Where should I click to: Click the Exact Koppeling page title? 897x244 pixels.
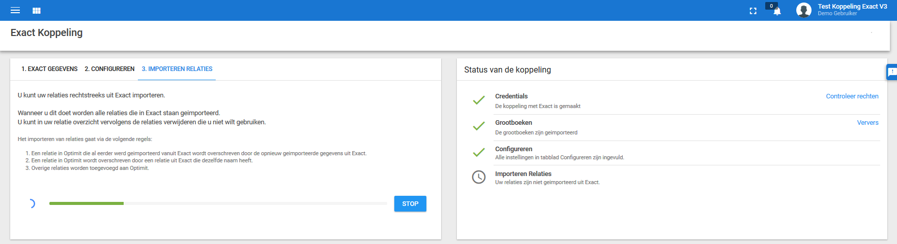pos(47,32)
